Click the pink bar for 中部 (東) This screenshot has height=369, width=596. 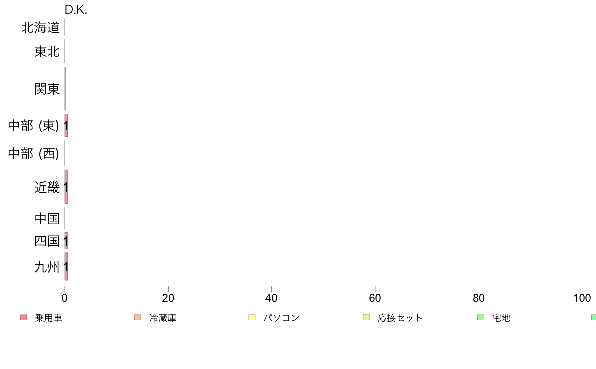pos(66,125)
